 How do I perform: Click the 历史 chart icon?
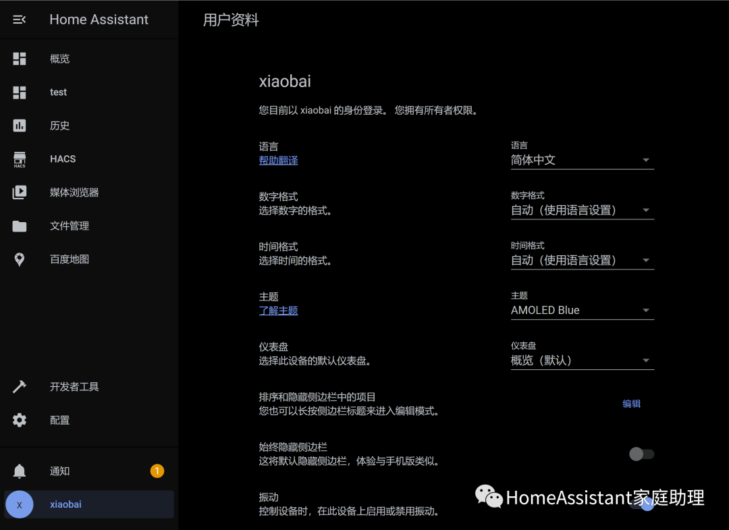(x=20, y=126)
